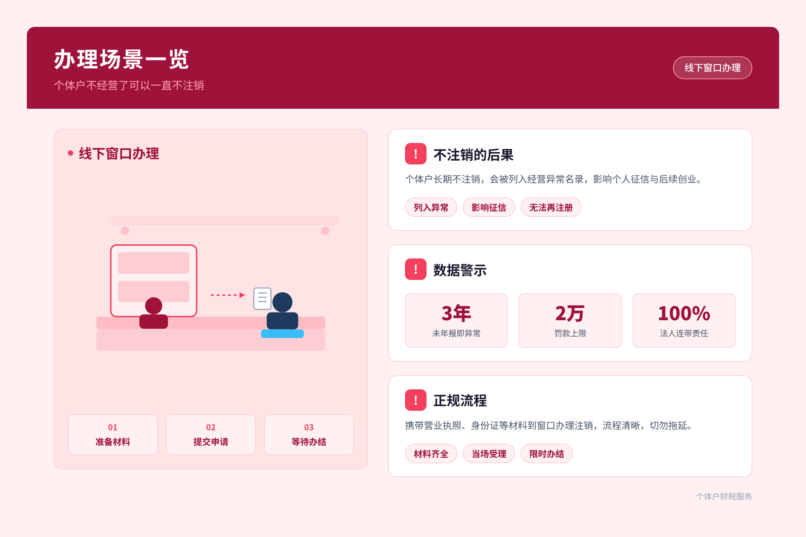Select the 限时办结 tag
The height and width of the screenshot is (537, 806).
click(547, 453)
